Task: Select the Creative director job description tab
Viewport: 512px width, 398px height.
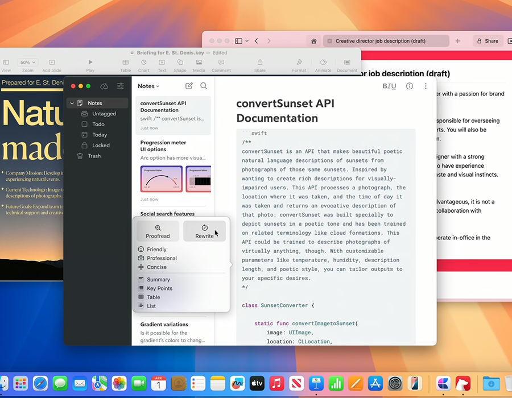Action: [x=386, y=41]
